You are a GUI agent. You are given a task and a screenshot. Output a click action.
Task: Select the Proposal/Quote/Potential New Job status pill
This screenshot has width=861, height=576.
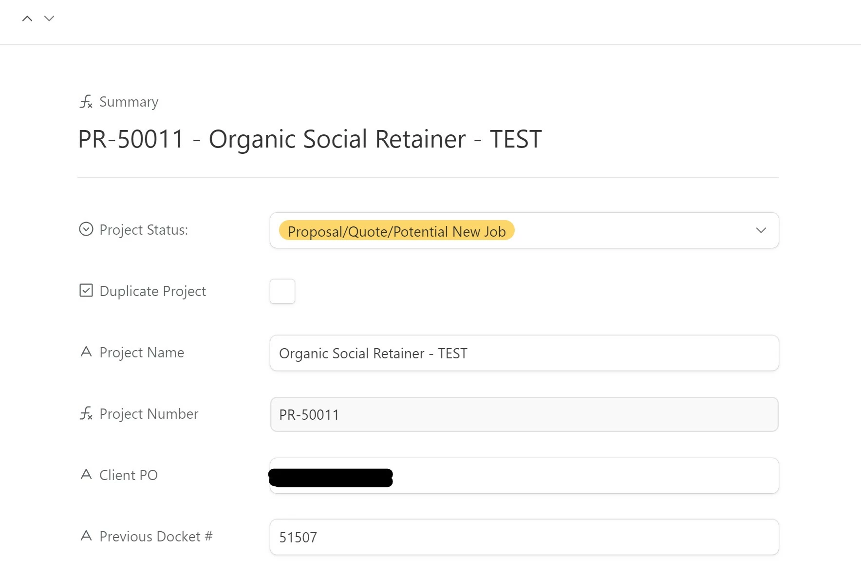coord(397,231)
